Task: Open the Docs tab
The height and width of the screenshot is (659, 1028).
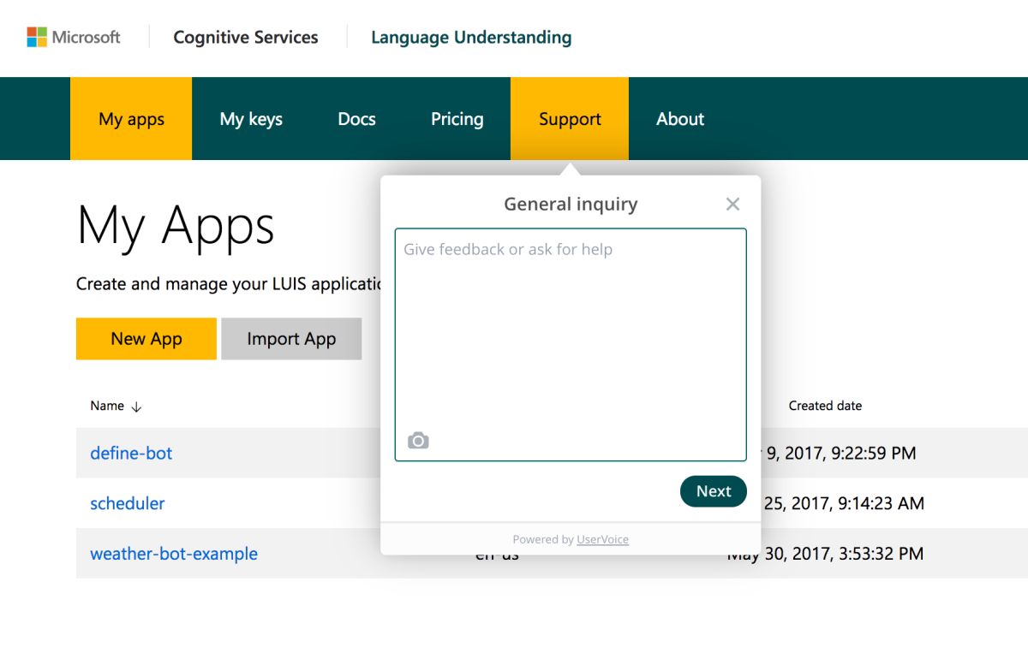Action: [356, 119]
